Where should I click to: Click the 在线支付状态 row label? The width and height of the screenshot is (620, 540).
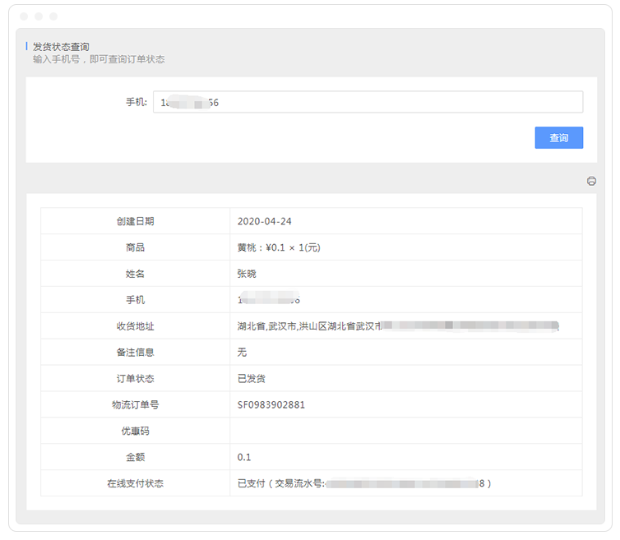[135, 483]
